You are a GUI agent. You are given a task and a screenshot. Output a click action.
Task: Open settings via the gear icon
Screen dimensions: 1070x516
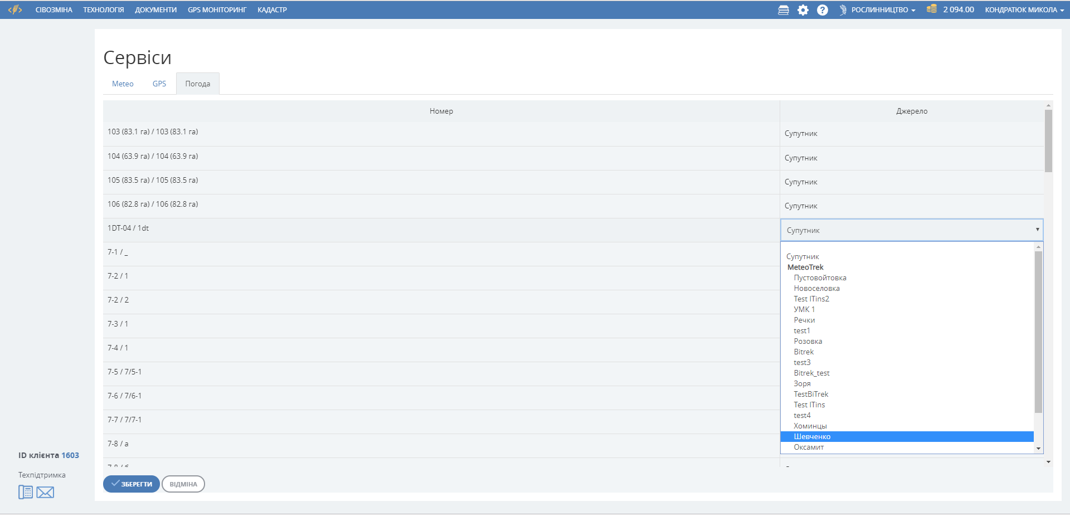coord(802,10)
